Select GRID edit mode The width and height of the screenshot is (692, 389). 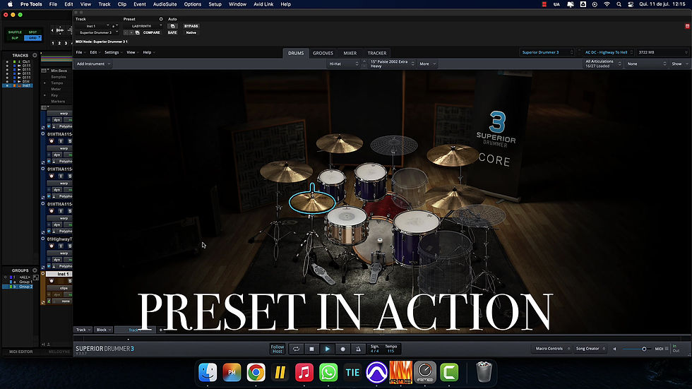click(32, 38)
